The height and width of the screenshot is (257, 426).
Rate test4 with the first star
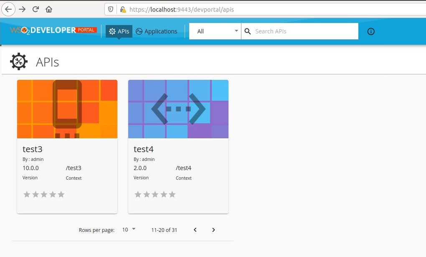(138, 194)
